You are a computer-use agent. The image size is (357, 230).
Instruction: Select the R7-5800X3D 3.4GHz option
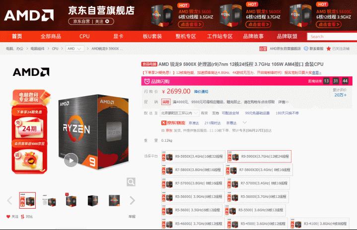[259, 170]
